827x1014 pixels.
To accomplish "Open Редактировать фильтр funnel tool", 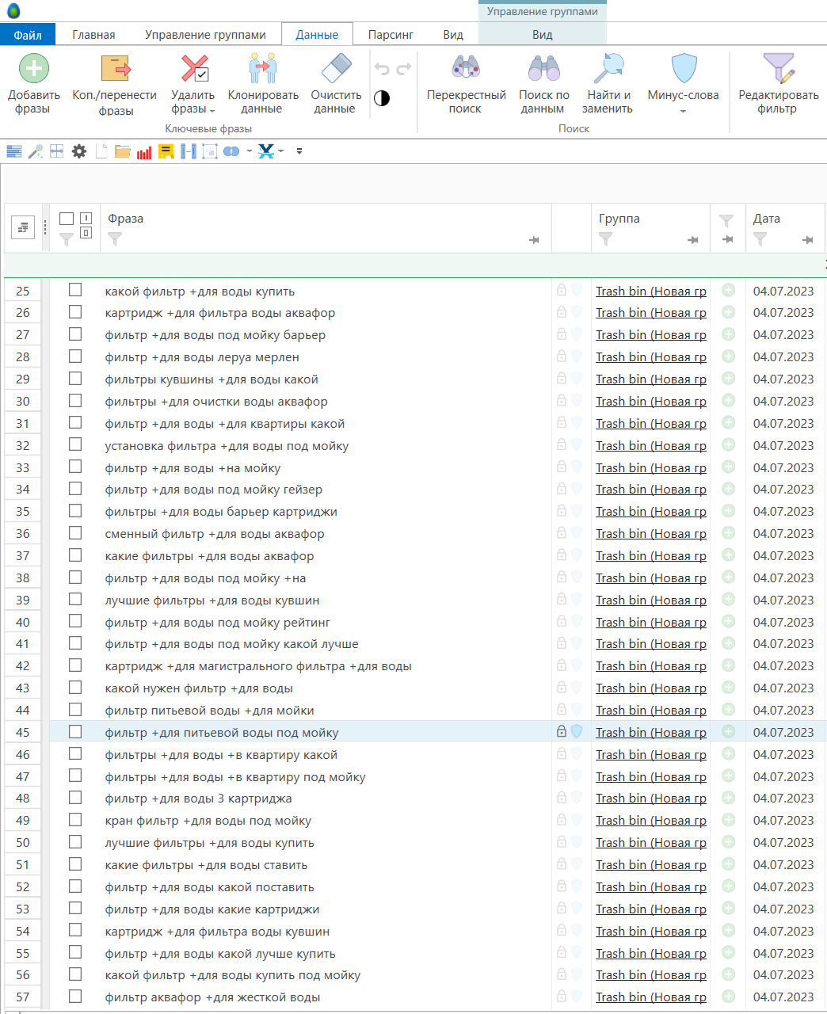I will [778, 70].
